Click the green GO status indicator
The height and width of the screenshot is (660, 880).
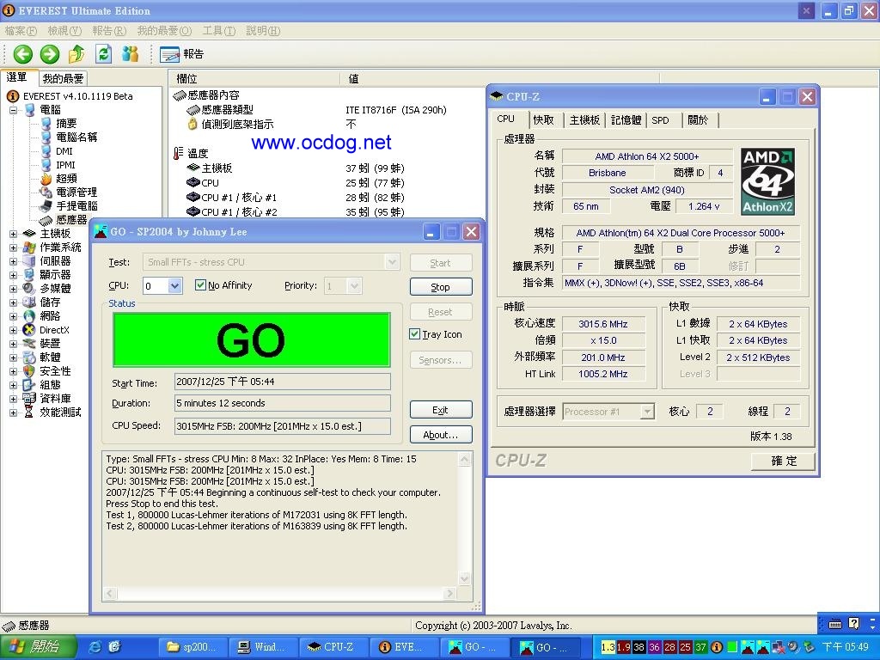[252, 340]
